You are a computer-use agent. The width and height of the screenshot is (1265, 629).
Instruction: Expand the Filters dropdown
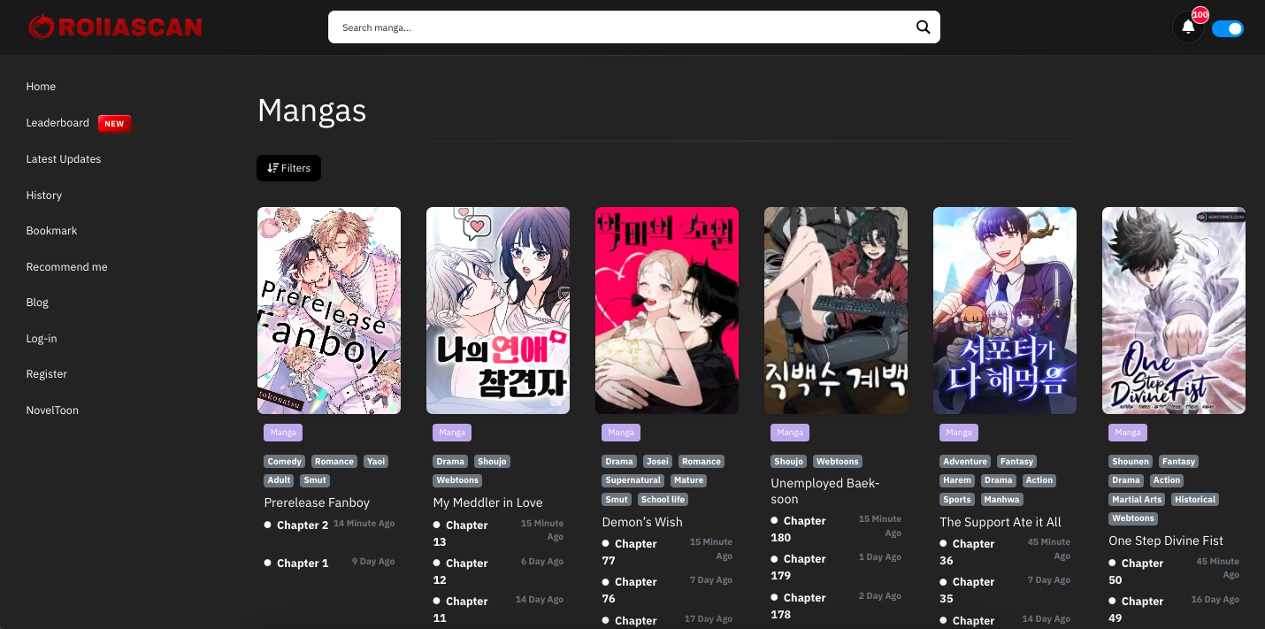pyautogui.click(x=288, y=168)
